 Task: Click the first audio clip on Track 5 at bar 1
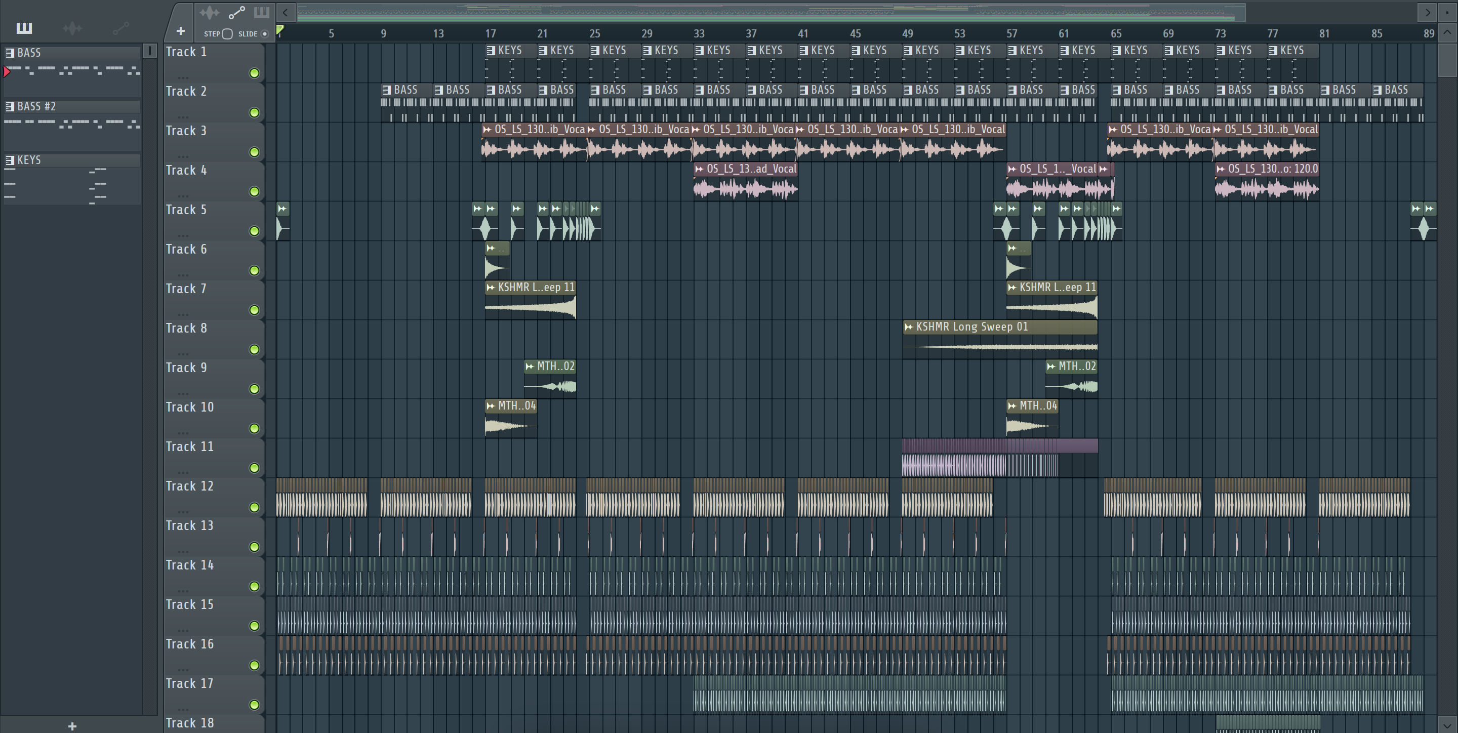(282, 221)
